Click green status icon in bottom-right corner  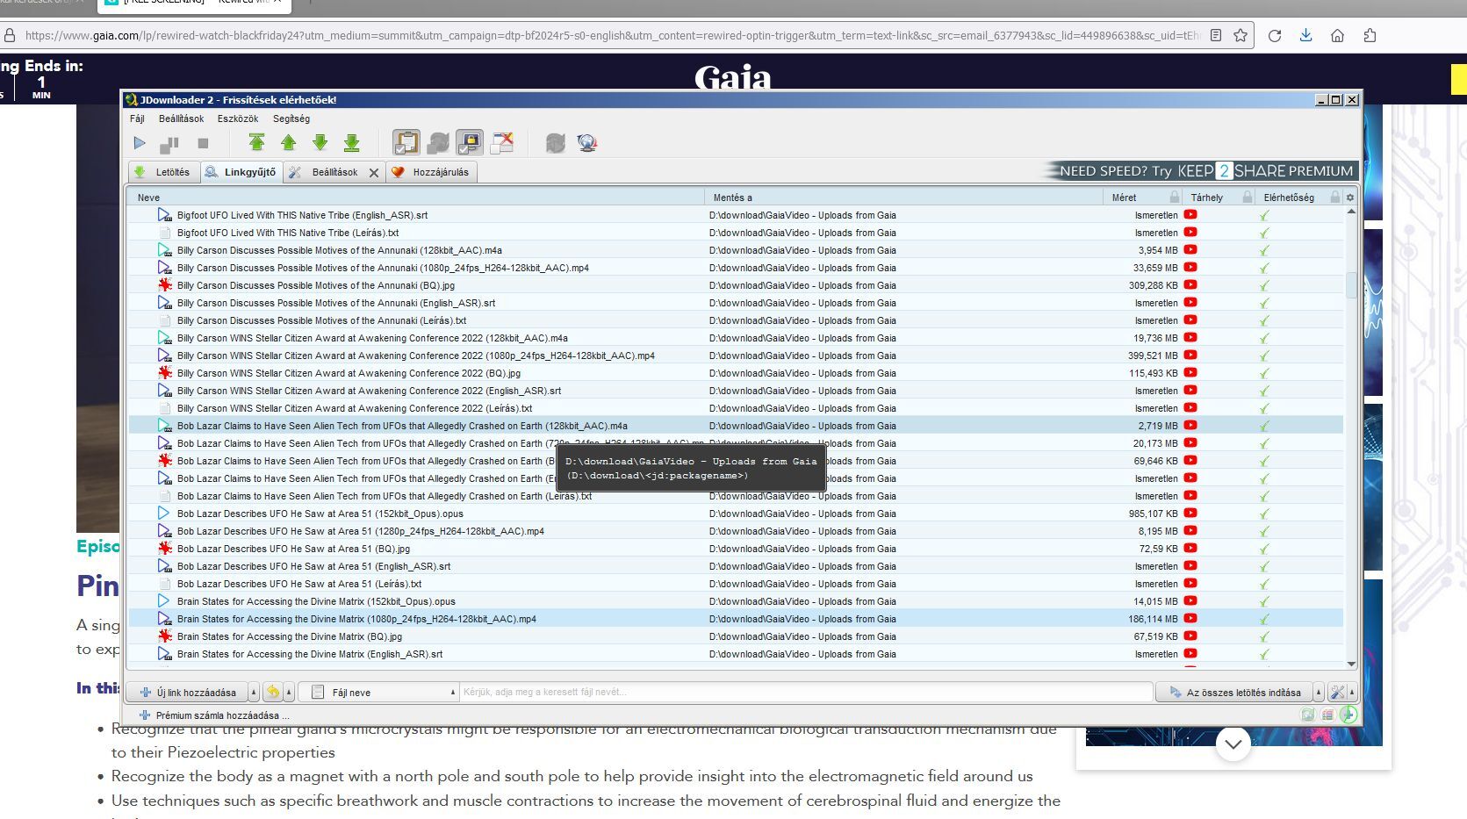pos(1348,715)
